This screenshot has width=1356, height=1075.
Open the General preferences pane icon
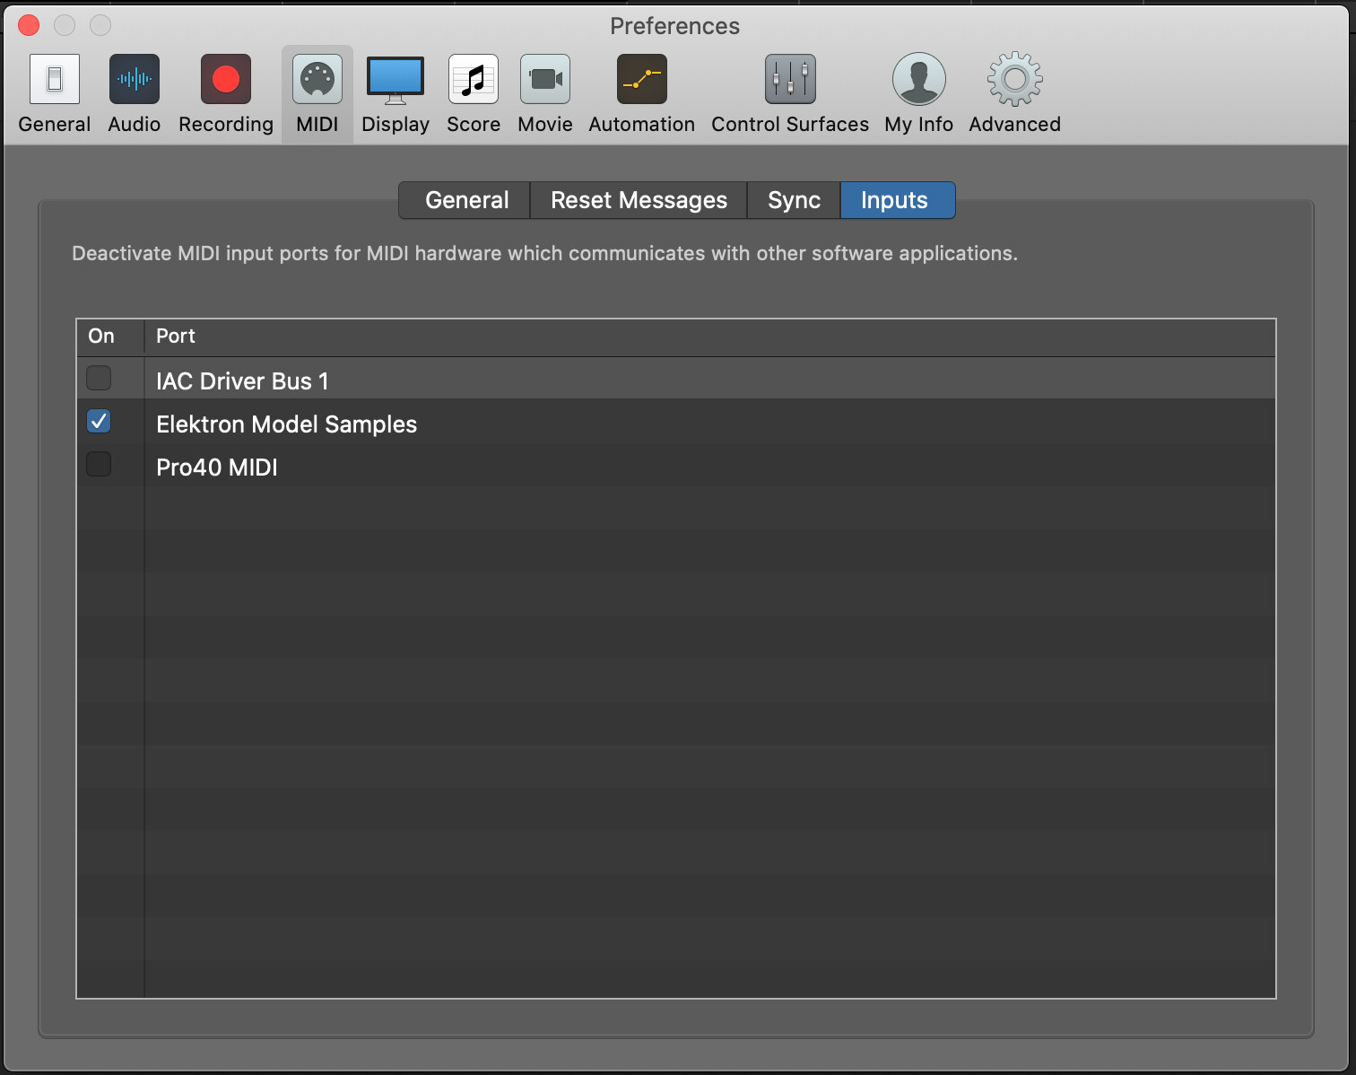click(55, 79)
